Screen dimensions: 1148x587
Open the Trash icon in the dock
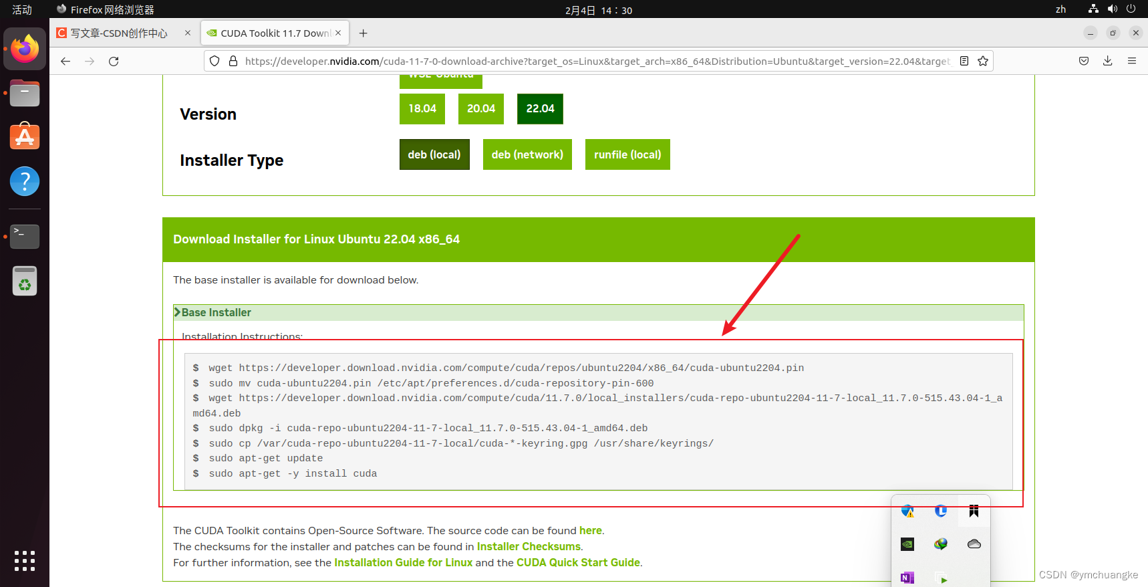pos(25,281)
